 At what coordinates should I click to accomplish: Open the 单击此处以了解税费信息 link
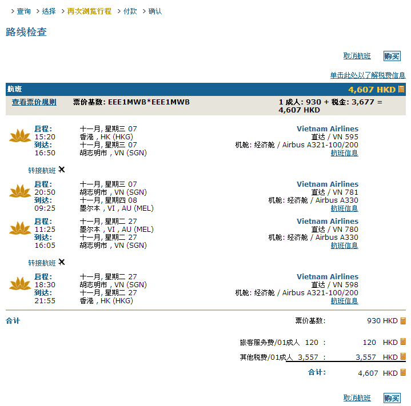(367, 75)
